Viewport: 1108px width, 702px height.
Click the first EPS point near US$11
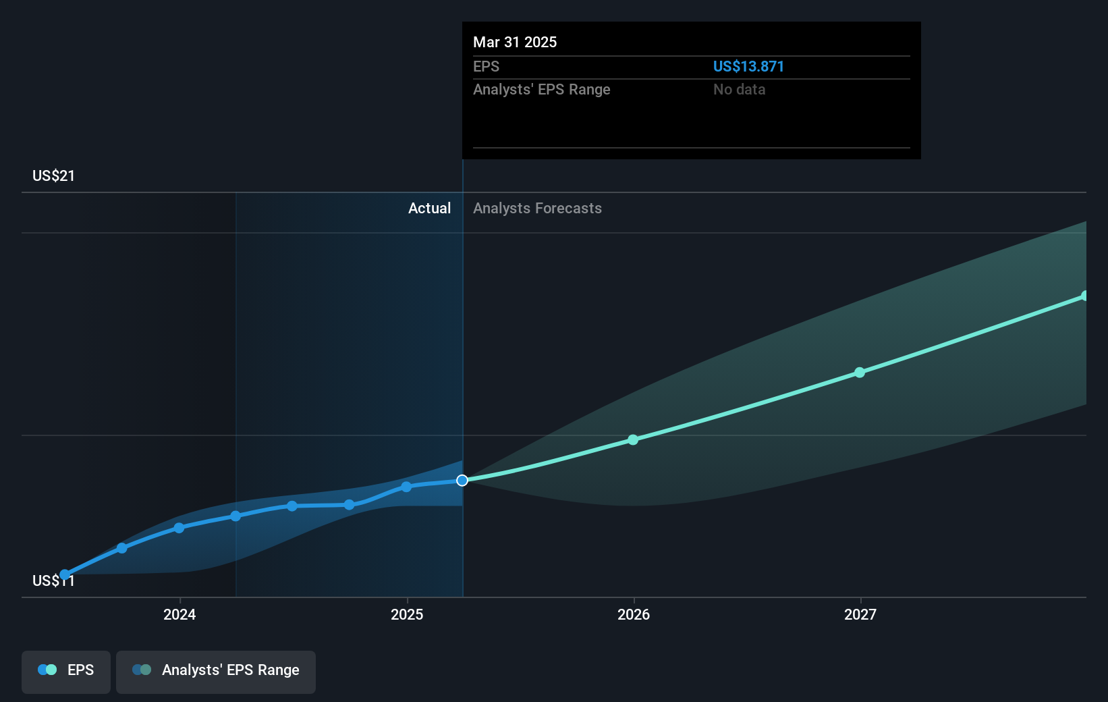point(65,575)
